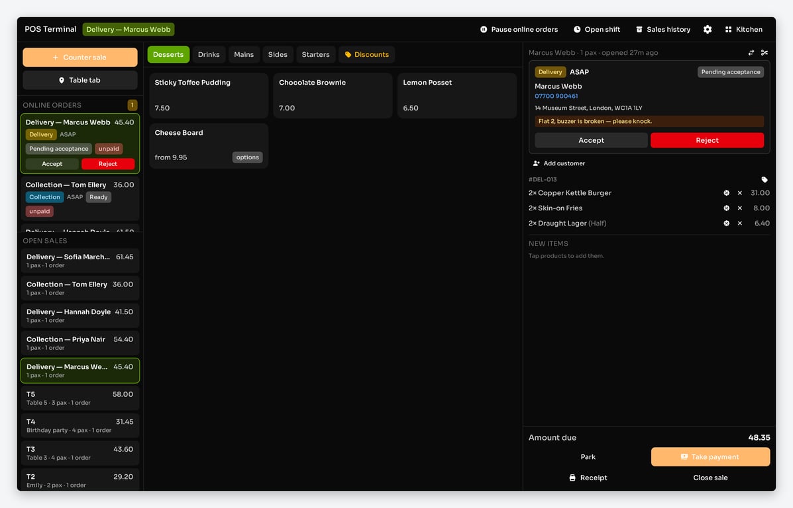Open the Drinks category tab
The height and width of the screenshot is (508, 793).
click(209, 54)
